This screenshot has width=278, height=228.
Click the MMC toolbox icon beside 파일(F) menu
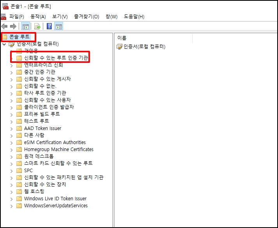click(x=4, y=17)
